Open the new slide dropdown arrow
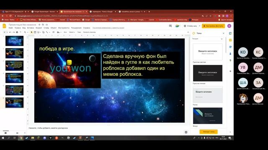Screen dimensions: 268x150 [x=7, y=32]
